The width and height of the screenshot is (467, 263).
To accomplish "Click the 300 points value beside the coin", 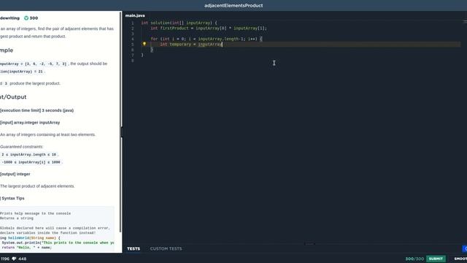I will coord(34,18).
